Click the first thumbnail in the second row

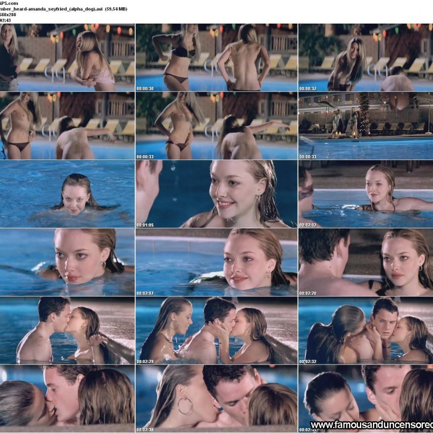67,125
